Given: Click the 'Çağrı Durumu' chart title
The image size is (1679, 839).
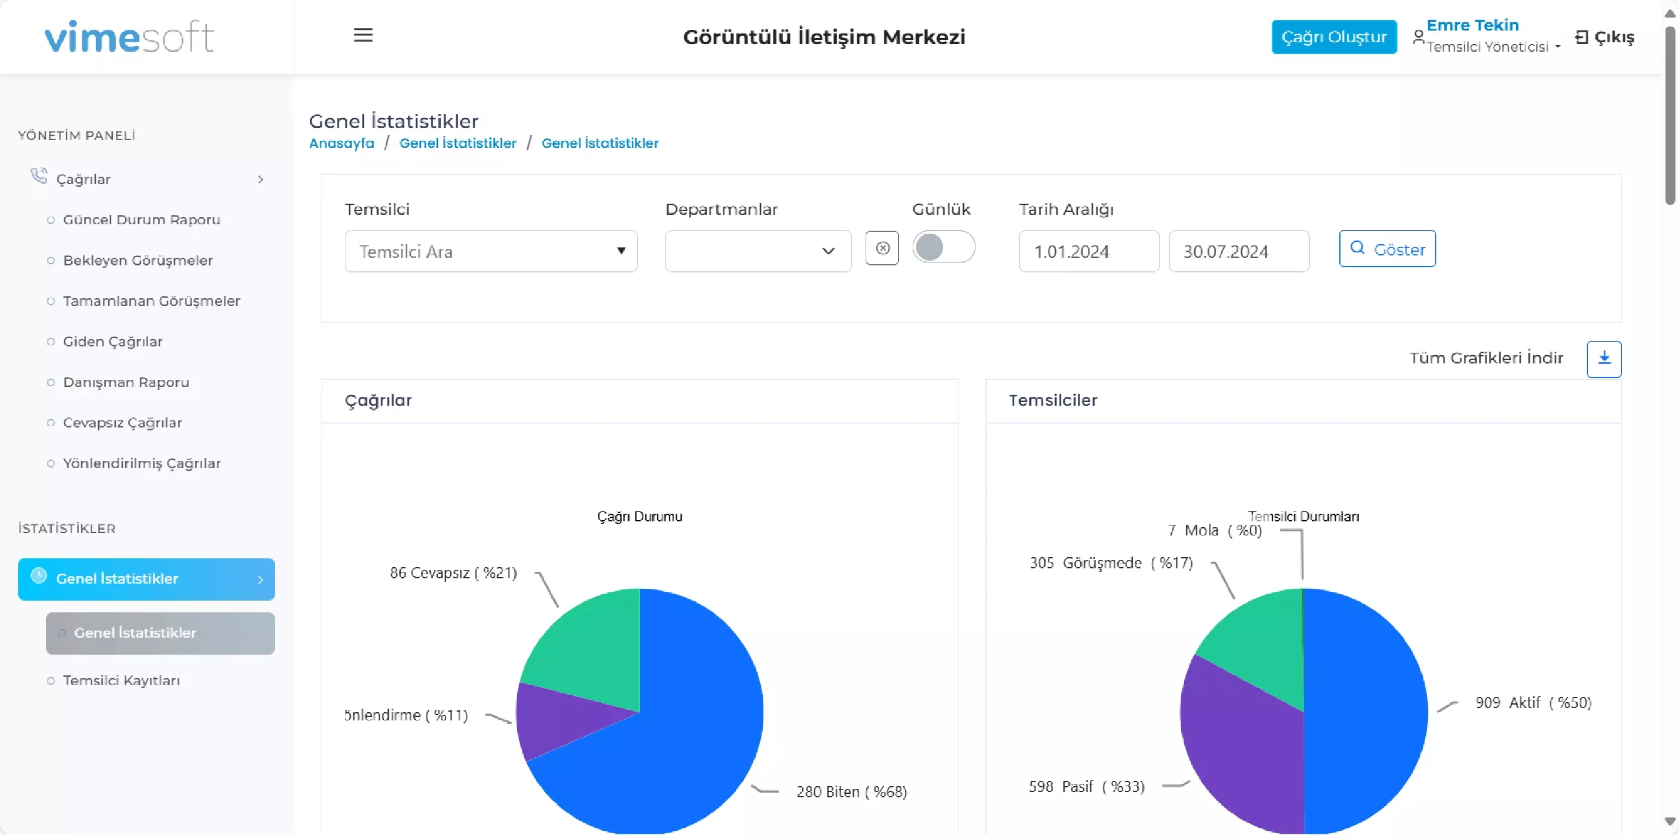Looking at the screenshot, I should [639, 517].
